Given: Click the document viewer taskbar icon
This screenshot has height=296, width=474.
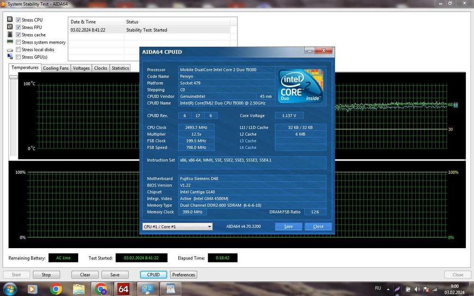Looking at the screenshot, I should click(171, 289).
